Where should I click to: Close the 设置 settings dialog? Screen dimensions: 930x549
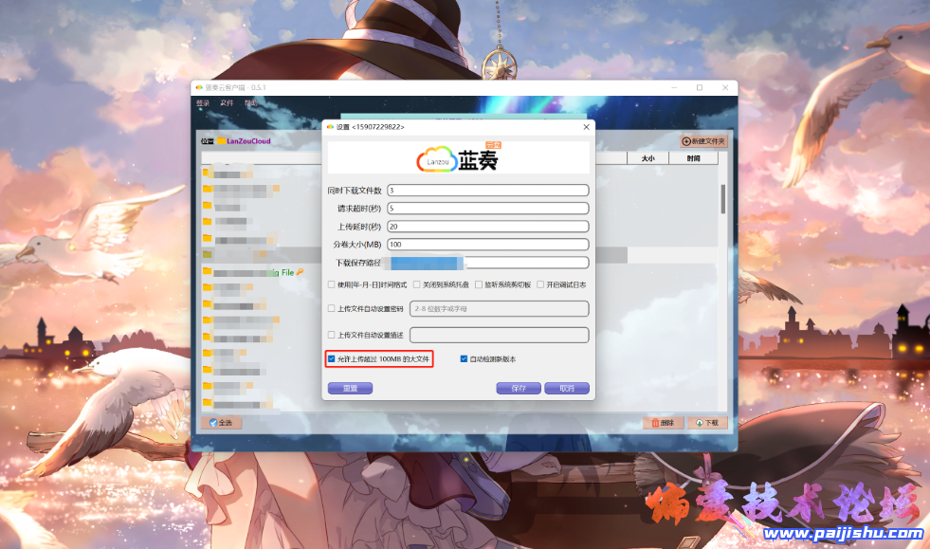coord(586,126)
